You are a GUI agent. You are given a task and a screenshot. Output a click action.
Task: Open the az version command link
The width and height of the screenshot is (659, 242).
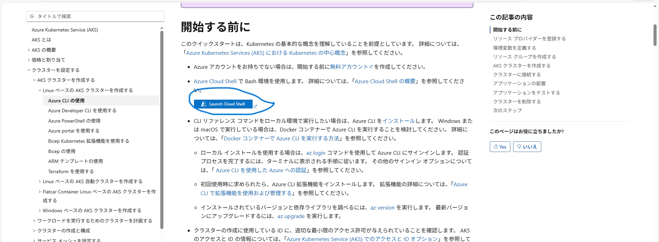click(x=382, y=207)
